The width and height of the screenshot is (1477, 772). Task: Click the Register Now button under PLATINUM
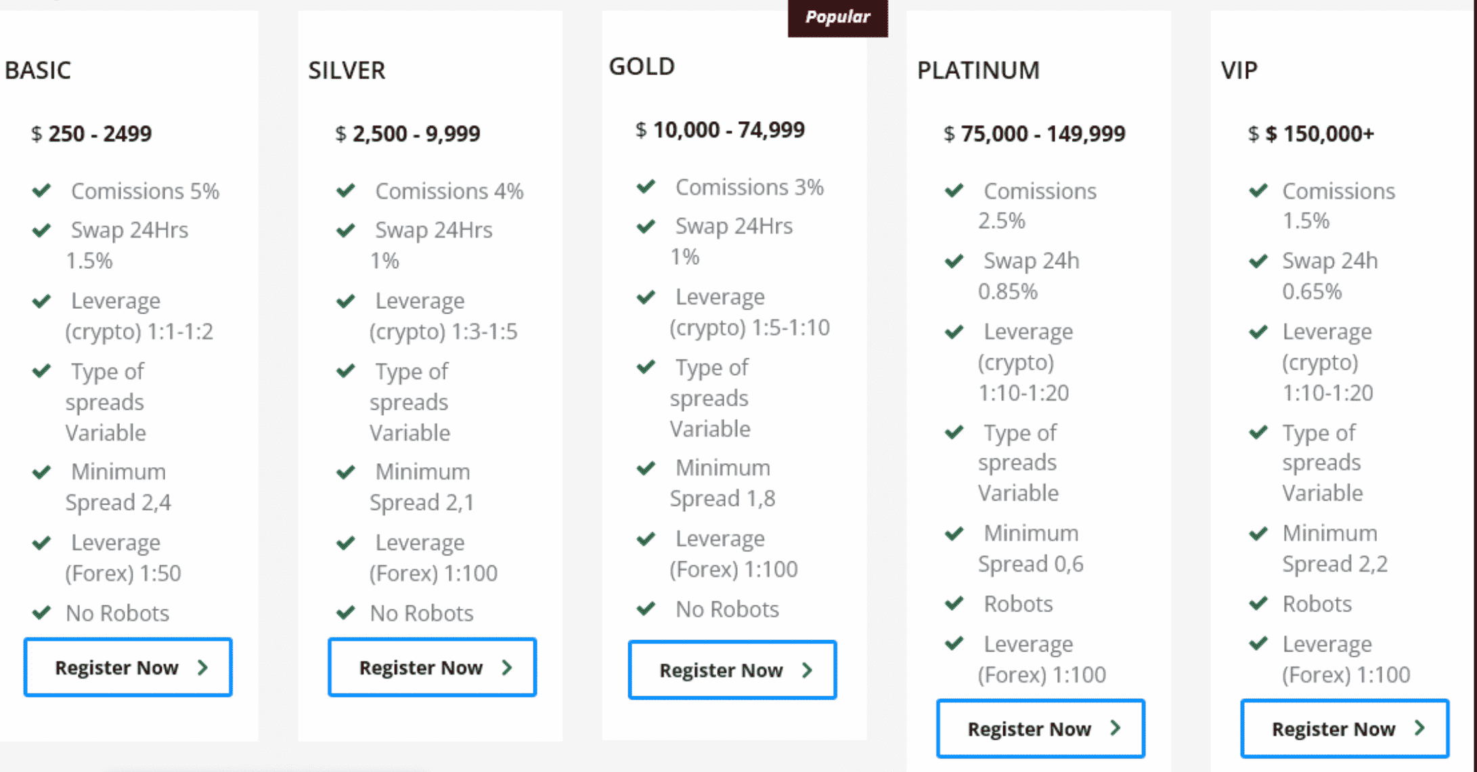tap(1040, 729)
